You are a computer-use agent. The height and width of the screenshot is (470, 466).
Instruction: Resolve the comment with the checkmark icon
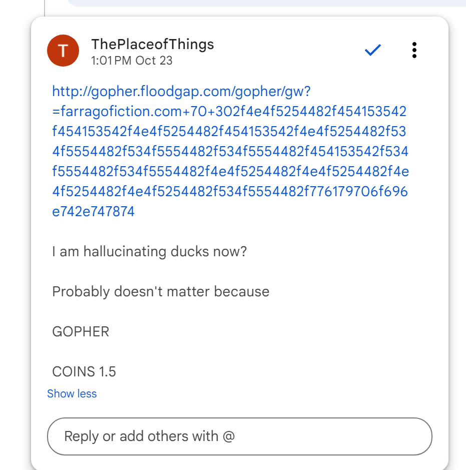[373, 50]
